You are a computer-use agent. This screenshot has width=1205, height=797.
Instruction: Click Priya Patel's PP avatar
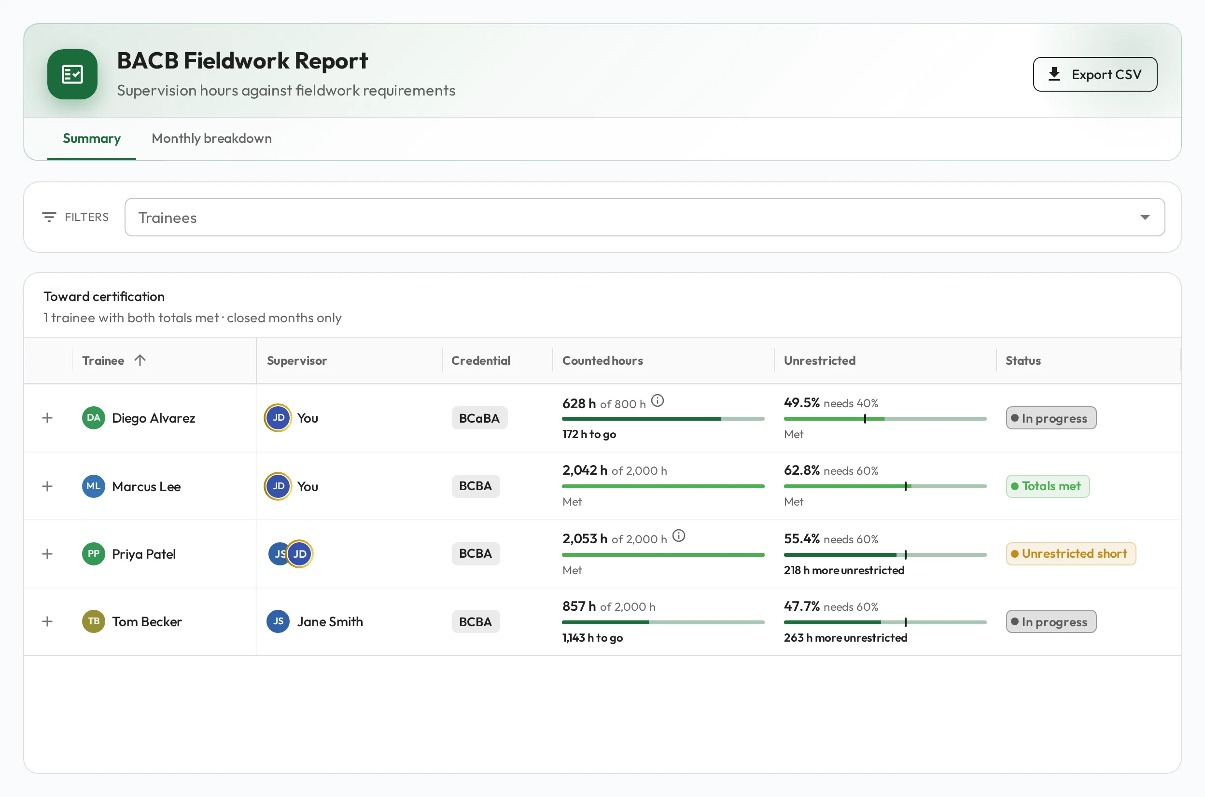94,554
